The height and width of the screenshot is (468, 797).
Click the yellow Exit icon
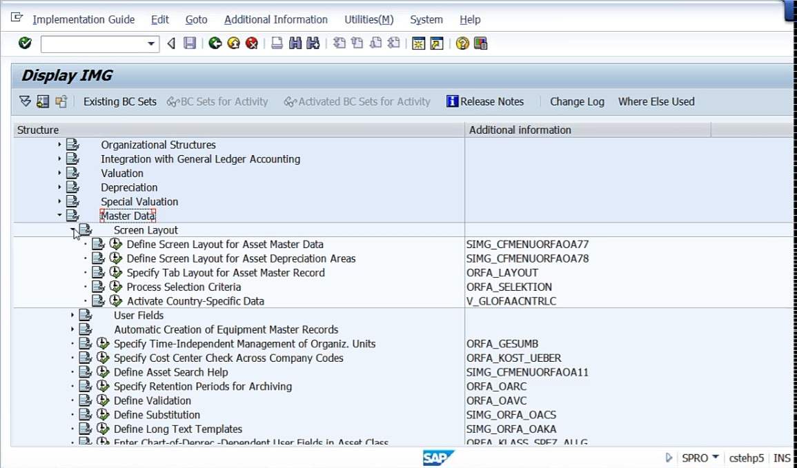pos(233,43)
